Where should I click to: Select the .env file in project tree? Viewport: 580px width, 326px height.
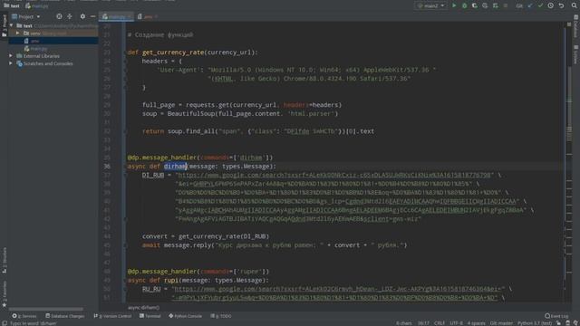pyautogui.click(x=53, y=41)
